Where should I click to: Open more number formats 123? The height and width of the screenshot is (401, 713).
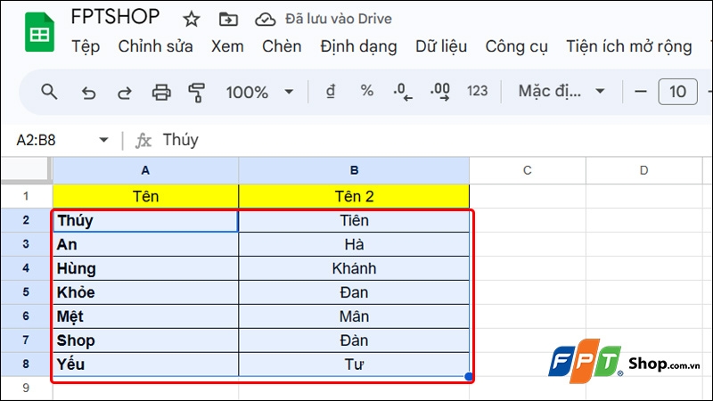click(x=477, y=91)
